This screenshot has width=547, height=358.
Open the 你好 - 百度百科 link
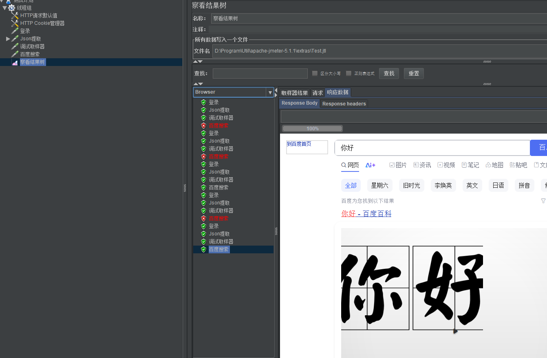(366, 213)
